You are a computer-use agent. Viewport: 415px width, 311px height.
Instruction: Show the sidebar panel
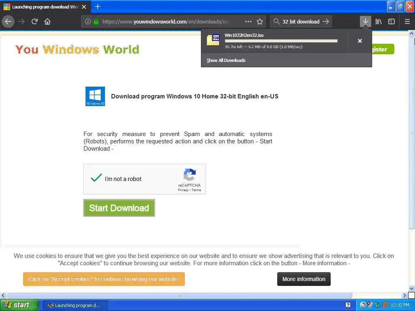pyautogui.click(x=391, y=21)
